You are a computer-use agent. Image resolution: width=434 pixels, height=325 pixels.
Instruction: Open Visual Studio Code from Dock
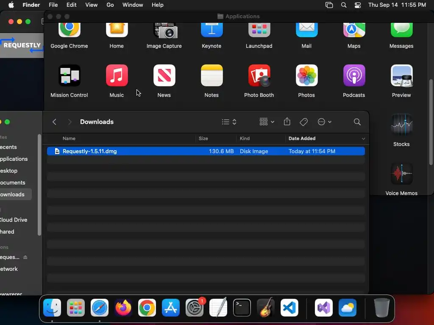click(x=289, y=308)
